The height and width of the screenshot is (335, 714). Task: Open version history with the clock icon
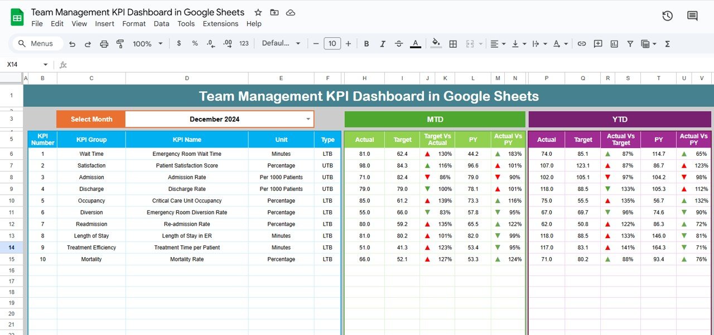667,16
